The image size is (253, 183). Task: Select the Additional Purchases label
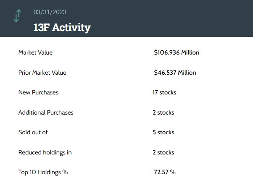[46, 112]
